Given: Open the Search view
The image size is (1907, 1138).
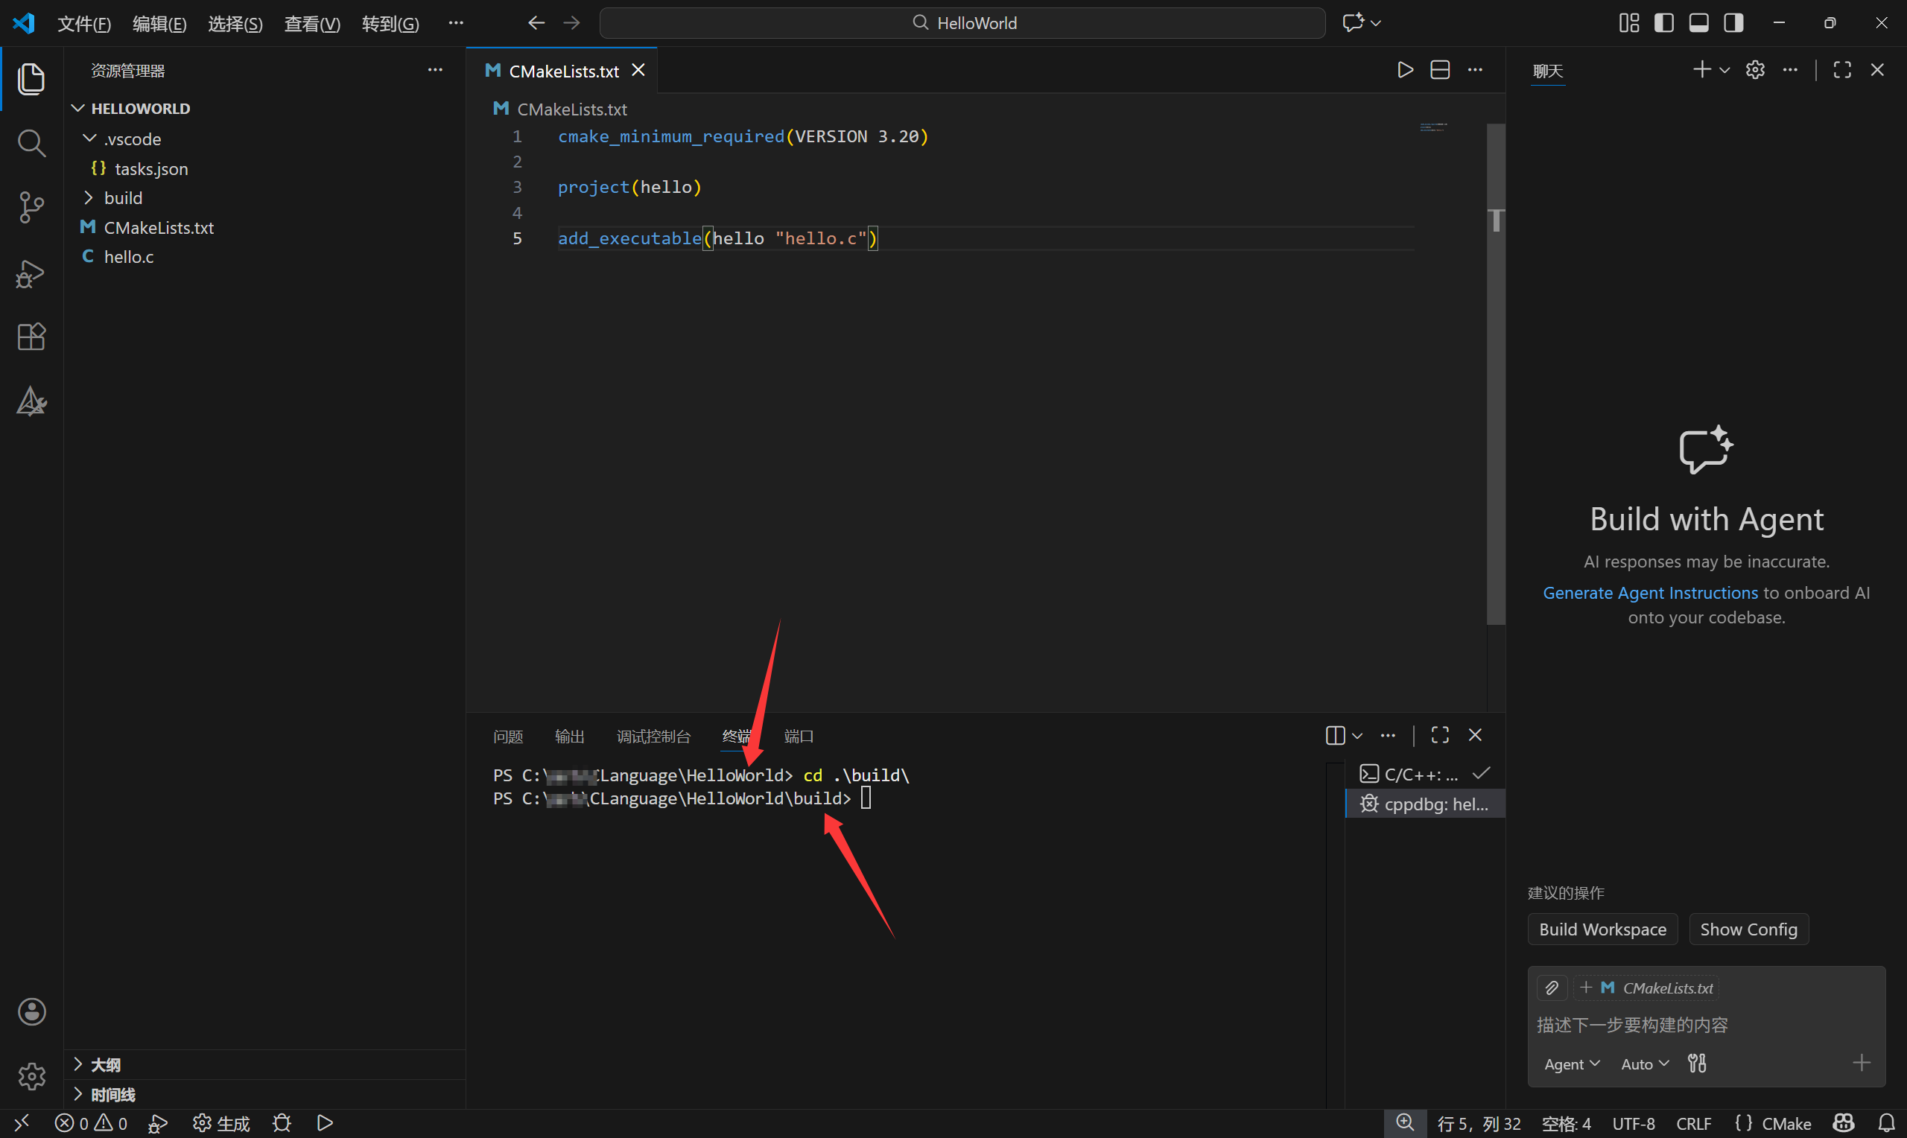Looking at the screenshot, I should tap(31, 143).
